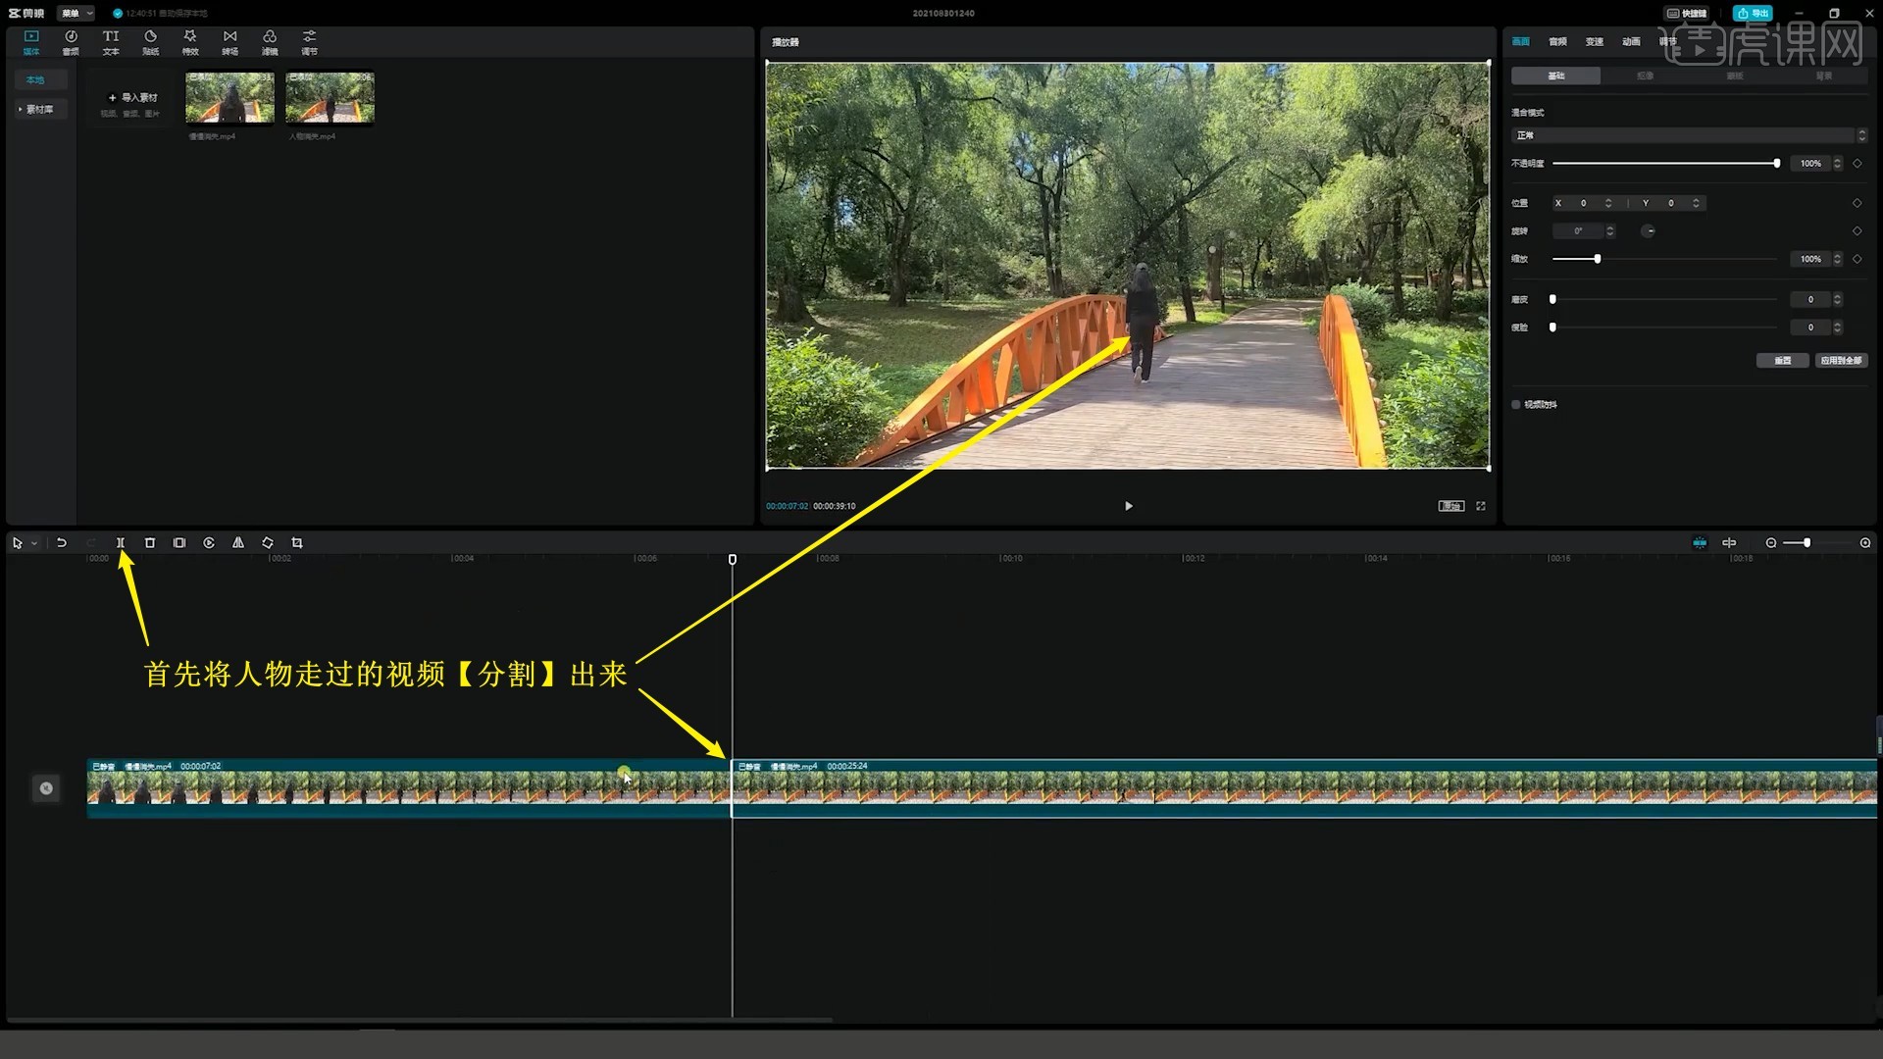Click the scale slider handle

pyautogui.click(x=1598, y=259)
